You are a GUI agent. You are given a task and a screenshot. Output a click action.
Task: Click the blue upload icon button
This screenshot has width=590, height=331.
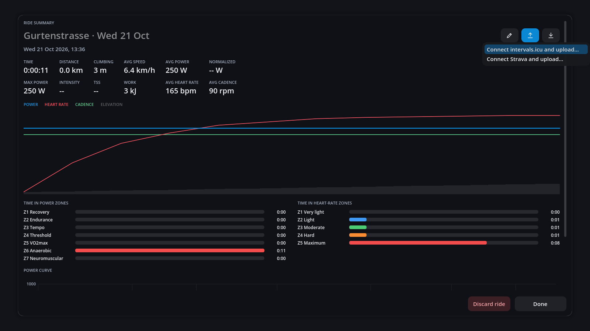[x=530, y=35]
